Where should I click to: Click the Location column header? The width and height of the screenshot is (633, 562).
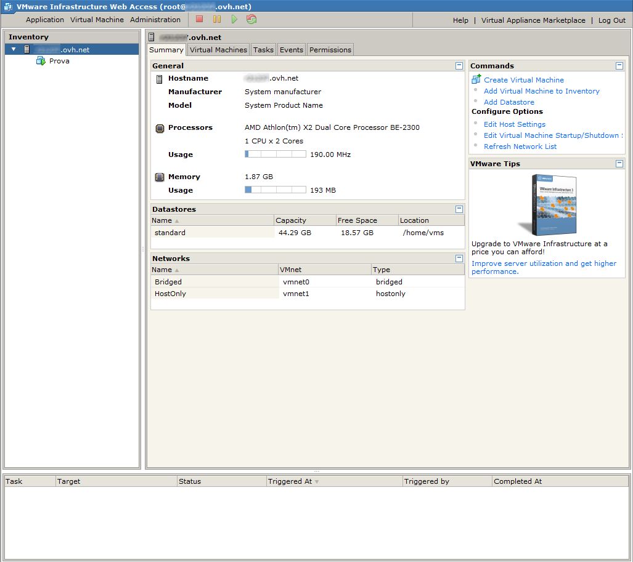pos(431,220)
